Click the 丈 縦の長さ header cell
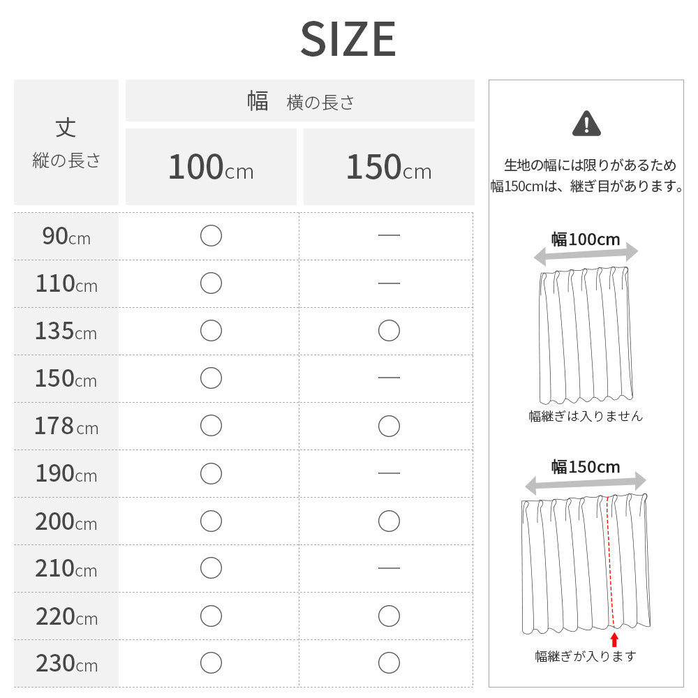This screenshot has width=698, height=698. [66, 142]
